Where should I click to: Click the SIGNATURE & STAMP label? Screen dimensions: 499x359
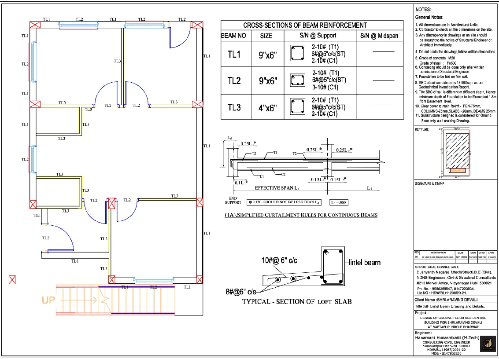pyautogui.click(x=429, y=183)
